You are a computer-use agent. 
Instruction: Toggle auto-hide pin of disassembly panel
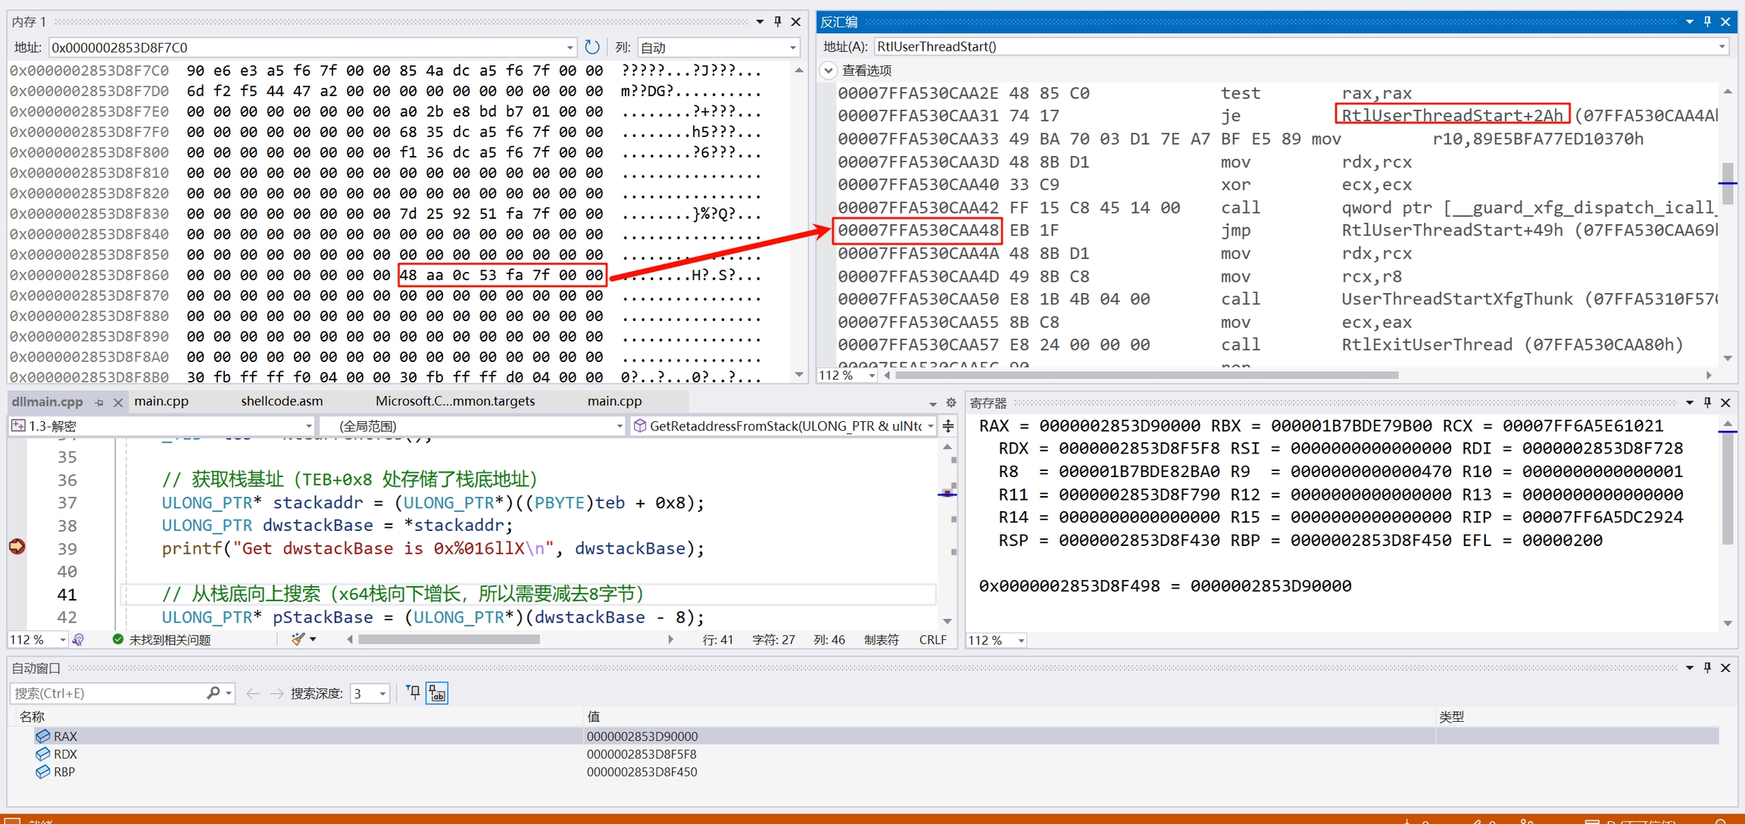coord(1707,22)
